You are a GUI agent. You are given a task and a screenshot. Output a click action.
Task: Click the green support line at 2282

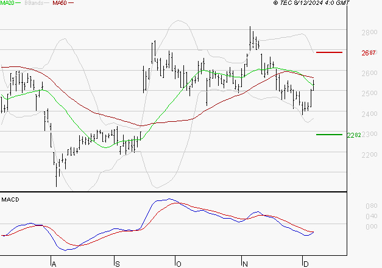(330, 135)
